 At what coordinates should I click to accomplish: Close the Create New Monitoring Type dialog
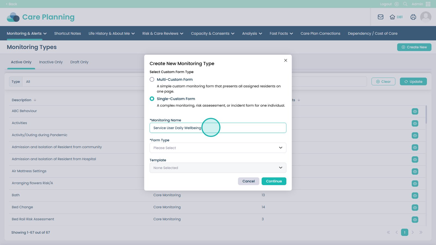click(x=286, y=60)
